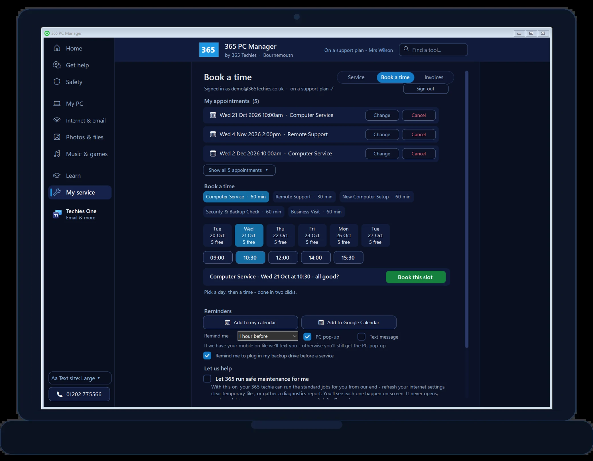Open the Techies One email icon
593x461 pixels.
pyautogui.click(x=57, y=214)
